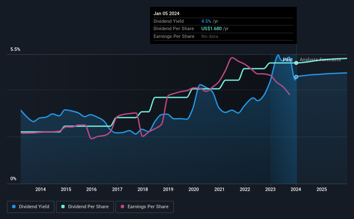Click the teal Dividend Per Share legend dot
This screenshot has width=354, height=219.
(x=63, y=206)
